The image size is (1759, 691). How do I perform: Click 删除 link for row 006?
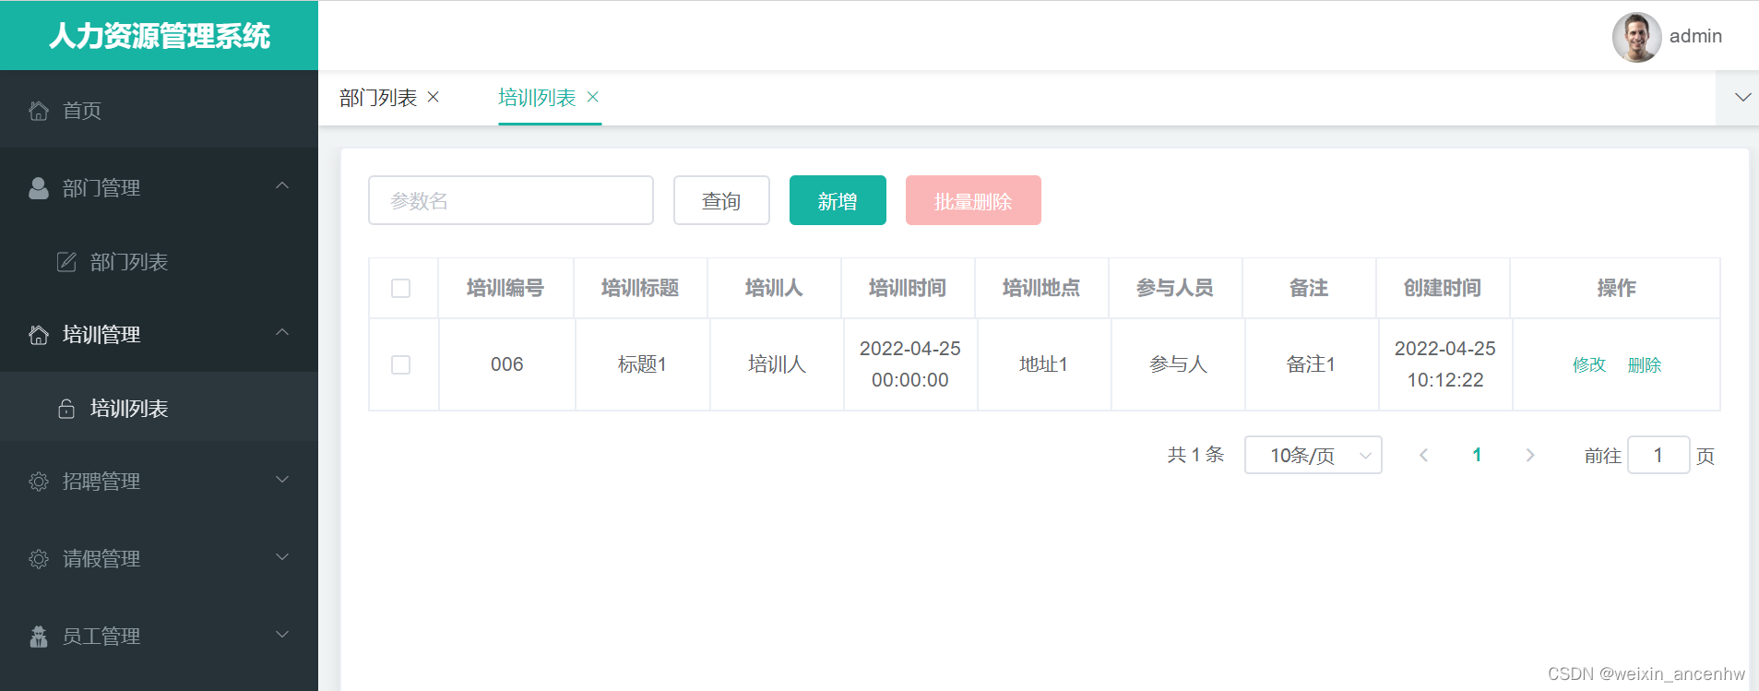click(x=1645, y=365)
